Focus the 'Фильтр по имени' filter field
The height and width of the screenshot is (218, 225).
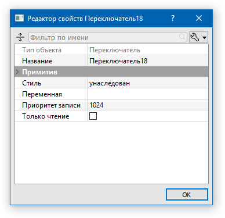pos(108,37)
